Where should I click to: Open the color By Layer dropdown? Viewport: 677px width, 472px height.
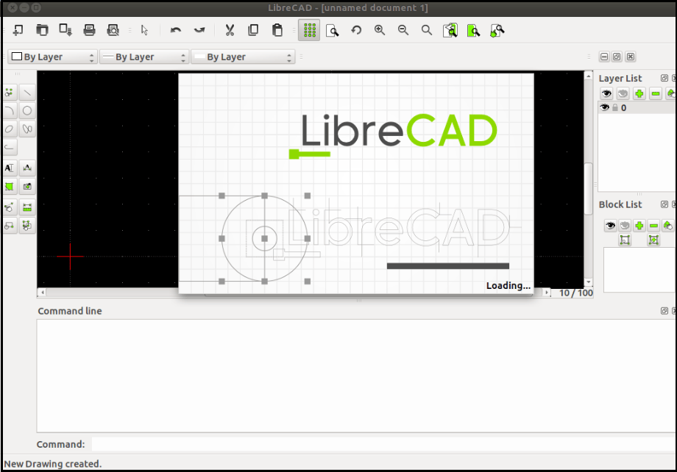pos(53,57)
